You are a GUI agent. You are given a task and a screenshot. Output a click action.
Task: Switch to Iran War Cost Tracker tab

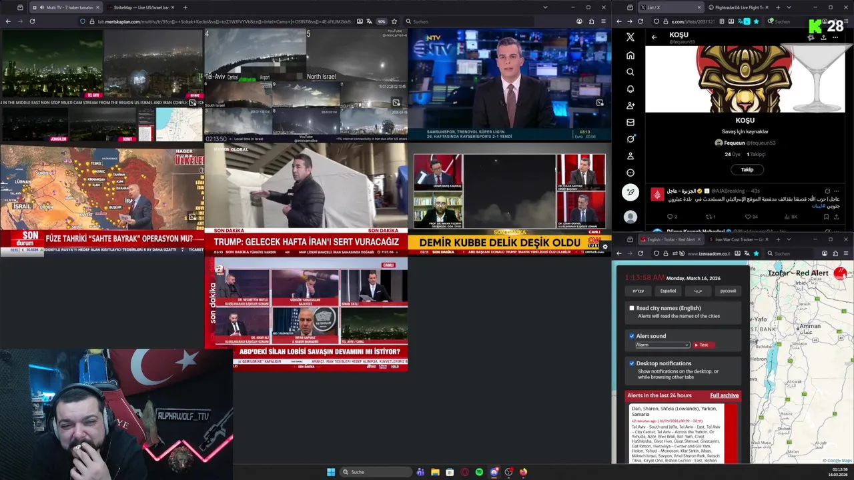pyautogui.click(x=739, y=239)
